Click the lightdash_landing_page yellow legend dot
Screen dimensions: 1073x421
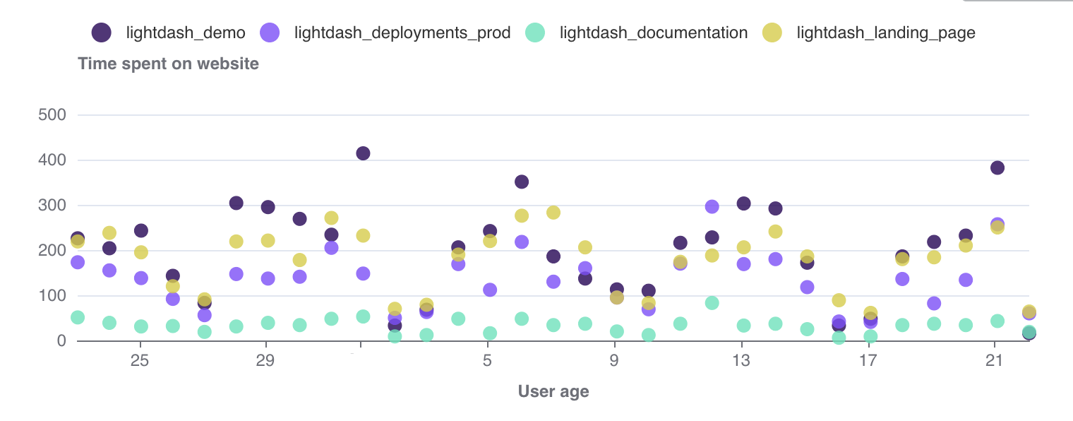point(772,32)
